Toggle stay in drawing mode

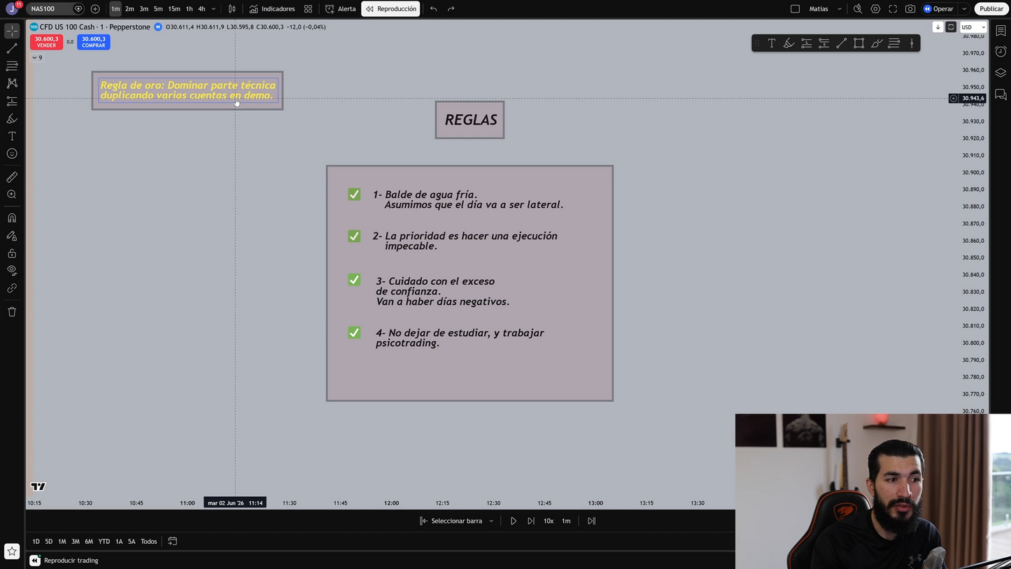[x=12, y=236]
